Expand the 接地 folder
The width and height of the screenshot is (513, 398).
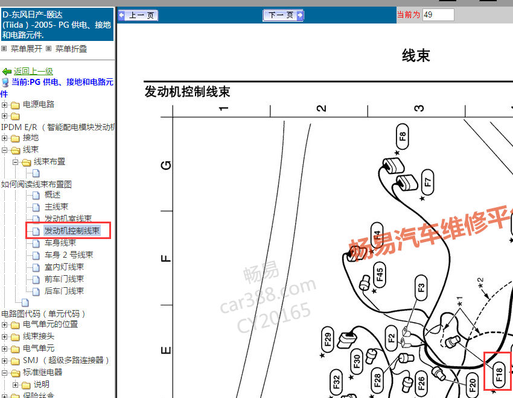pyautogui.click(x=4, y=138)
